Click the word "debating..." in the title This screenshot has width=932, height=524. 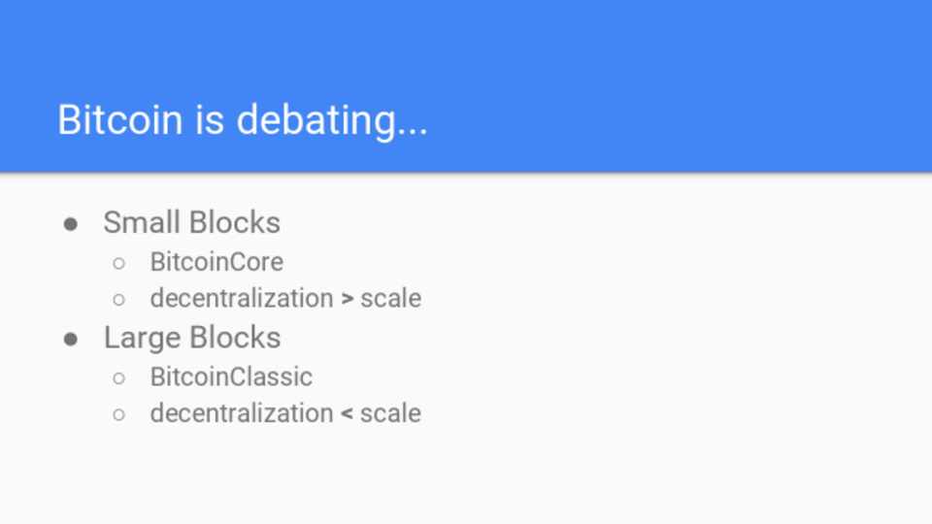(x=331, y=119)
